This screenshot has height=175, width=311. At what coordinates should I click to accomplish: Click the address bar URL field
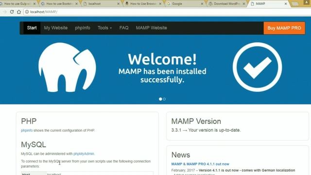point(167,12)
